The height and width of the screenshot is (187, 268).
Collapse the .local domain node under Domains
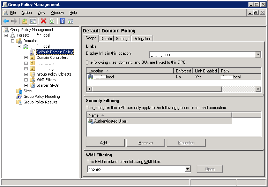pos(19,46)
